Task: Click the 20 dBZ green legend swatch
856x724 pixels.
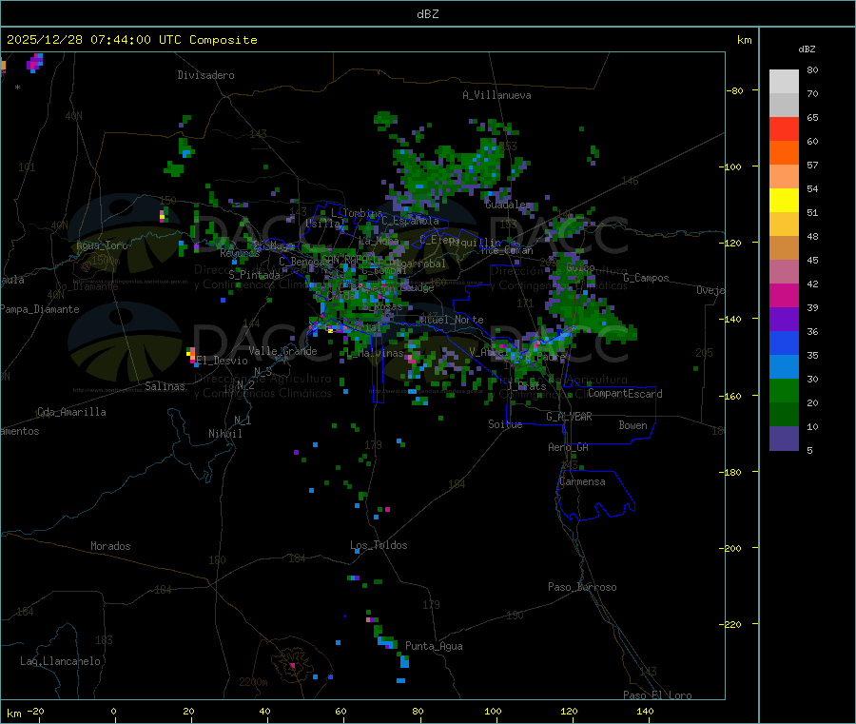Action: (784, 390)
